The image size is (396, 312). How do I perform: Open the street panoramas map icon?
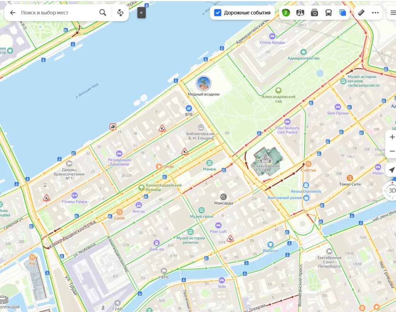300,13
